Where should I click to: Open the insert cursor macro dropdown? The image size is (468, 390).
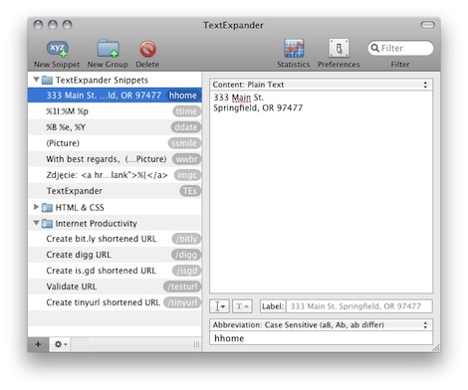(x=219, y=306)
